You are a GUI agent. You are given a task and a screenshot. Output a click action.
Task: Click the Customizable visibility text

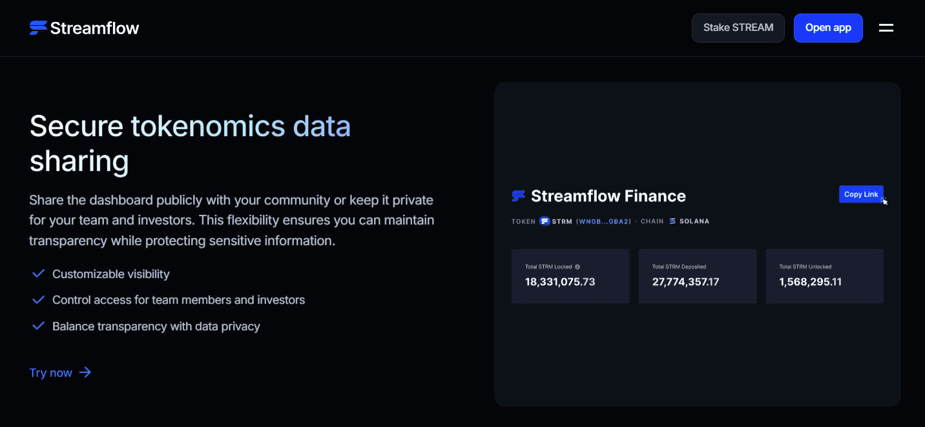tap(111, 274)
